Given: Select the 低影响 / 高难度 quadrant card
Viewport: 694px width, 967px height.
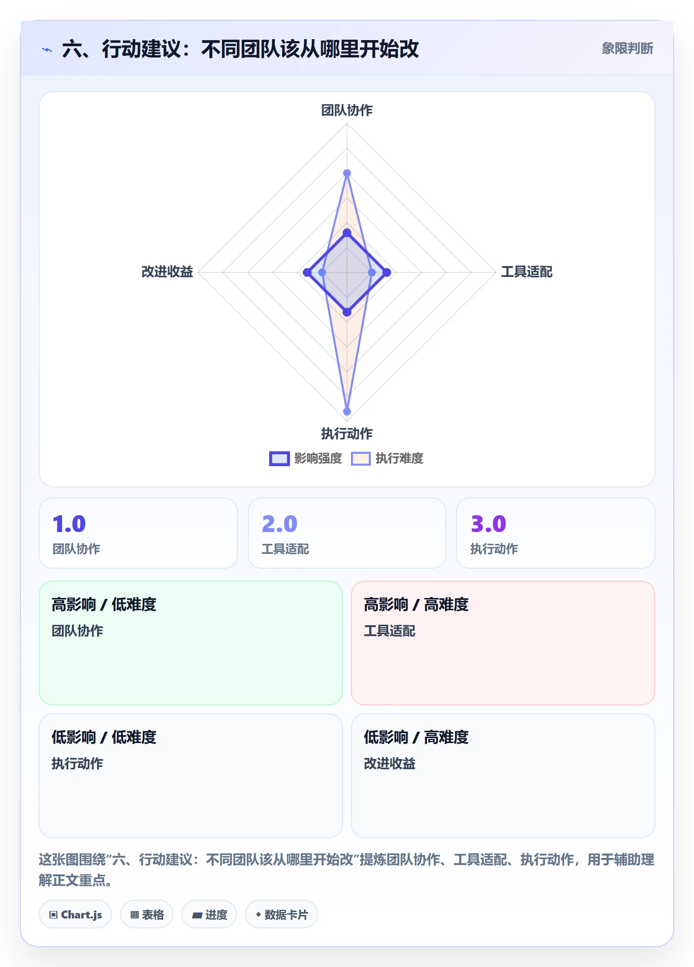Looking at the screenshot, I should click(x=503, y=776).
